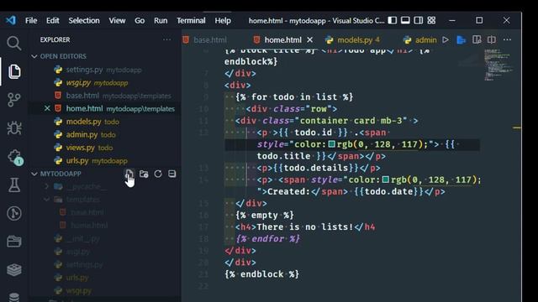Viewport: 538px width, 302px height.
Task: Open the Extensions view with badge
Action: (x=15, y=157)
